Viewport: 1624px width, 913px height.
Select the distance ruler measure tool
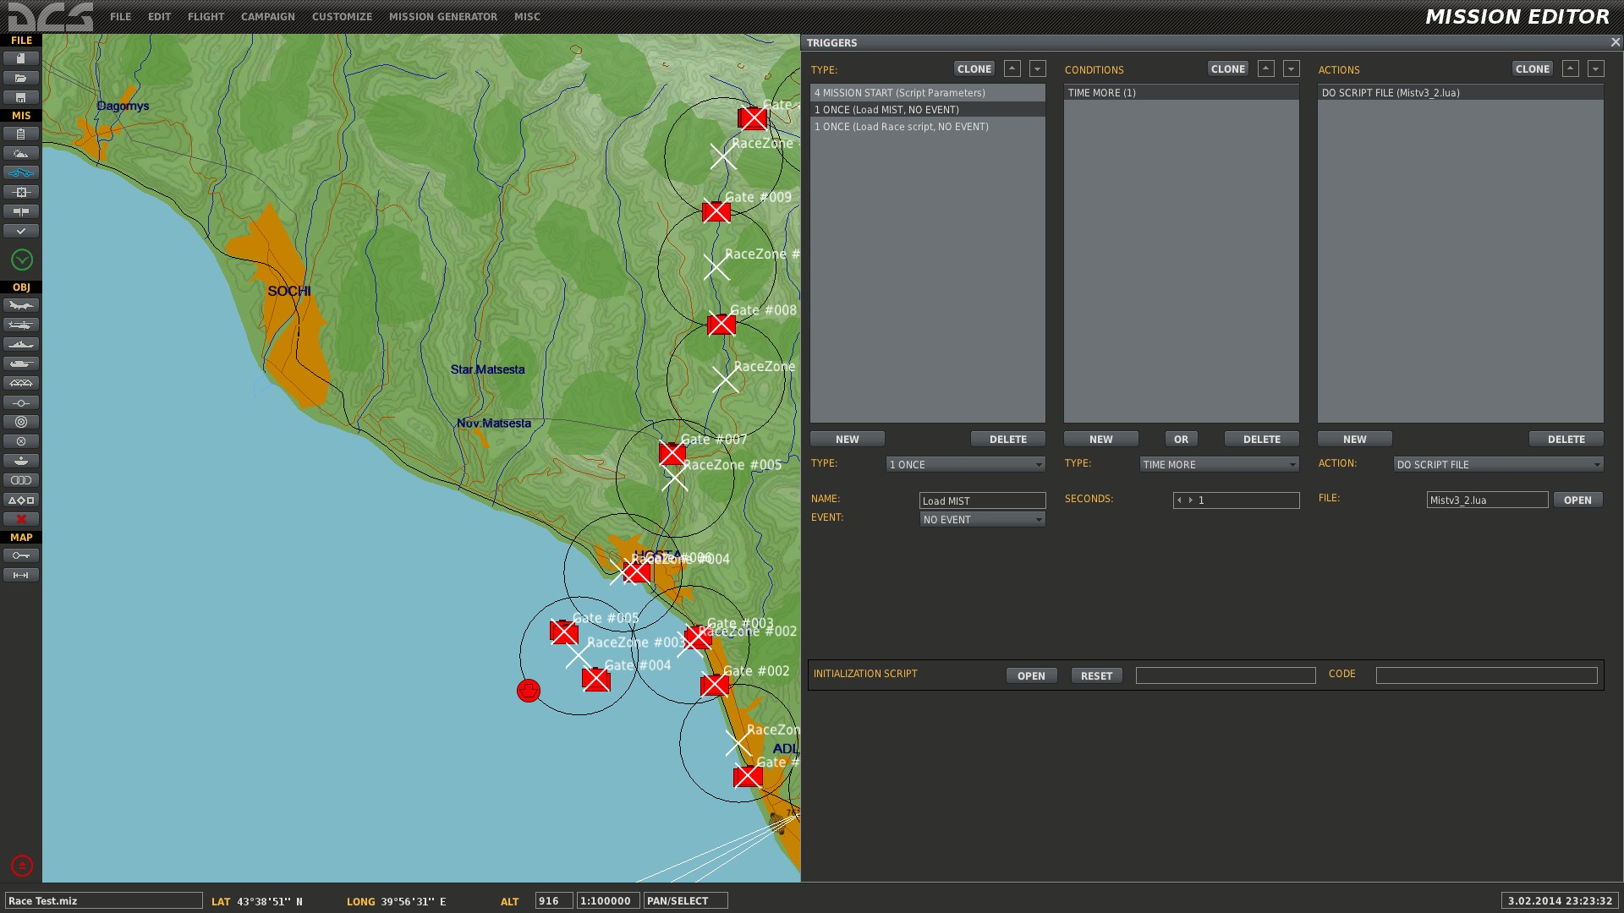coord(21,575)
